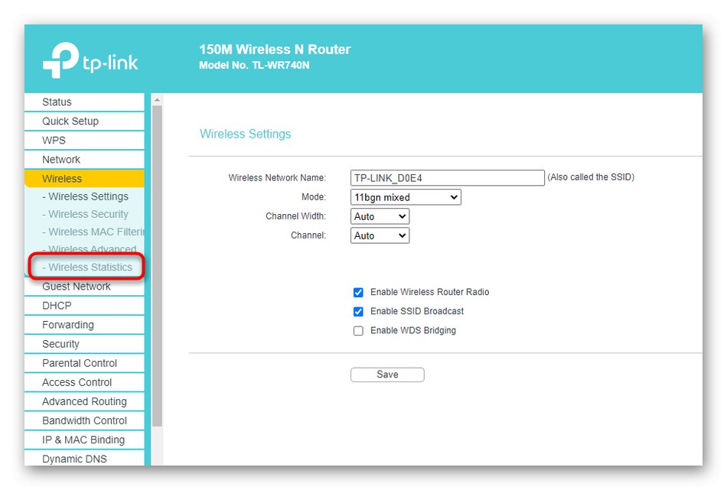Open Quick Setup in sidebar

click(x=84, y=122)
